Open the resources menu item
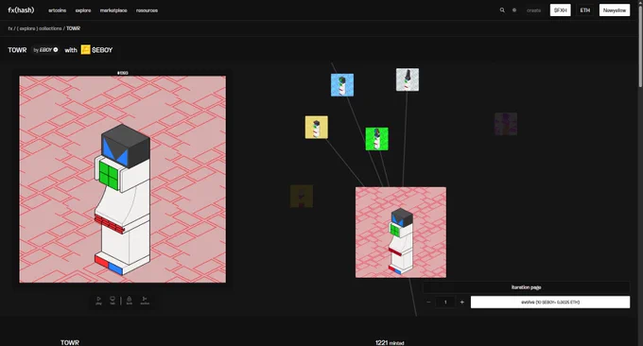 pyautogui.click(x=147, y=10)
